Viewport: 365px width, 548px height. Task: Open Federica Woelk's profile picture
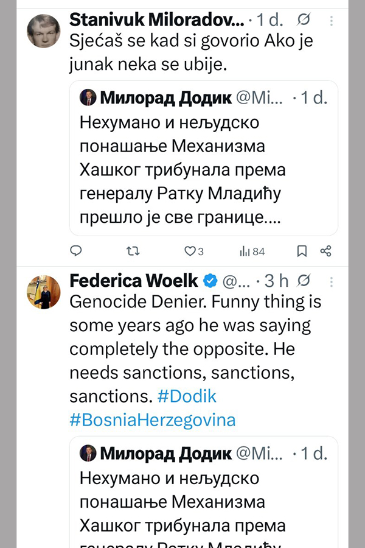tap(43, 292)
